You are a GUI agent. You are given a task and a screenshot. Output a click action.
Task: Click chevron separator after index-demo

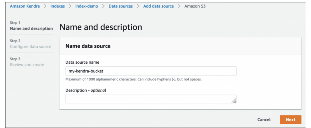tap(103, 6)
